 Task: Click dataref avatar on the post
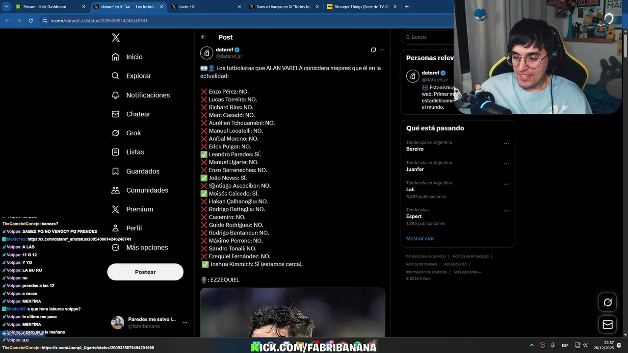click(207, 53)
